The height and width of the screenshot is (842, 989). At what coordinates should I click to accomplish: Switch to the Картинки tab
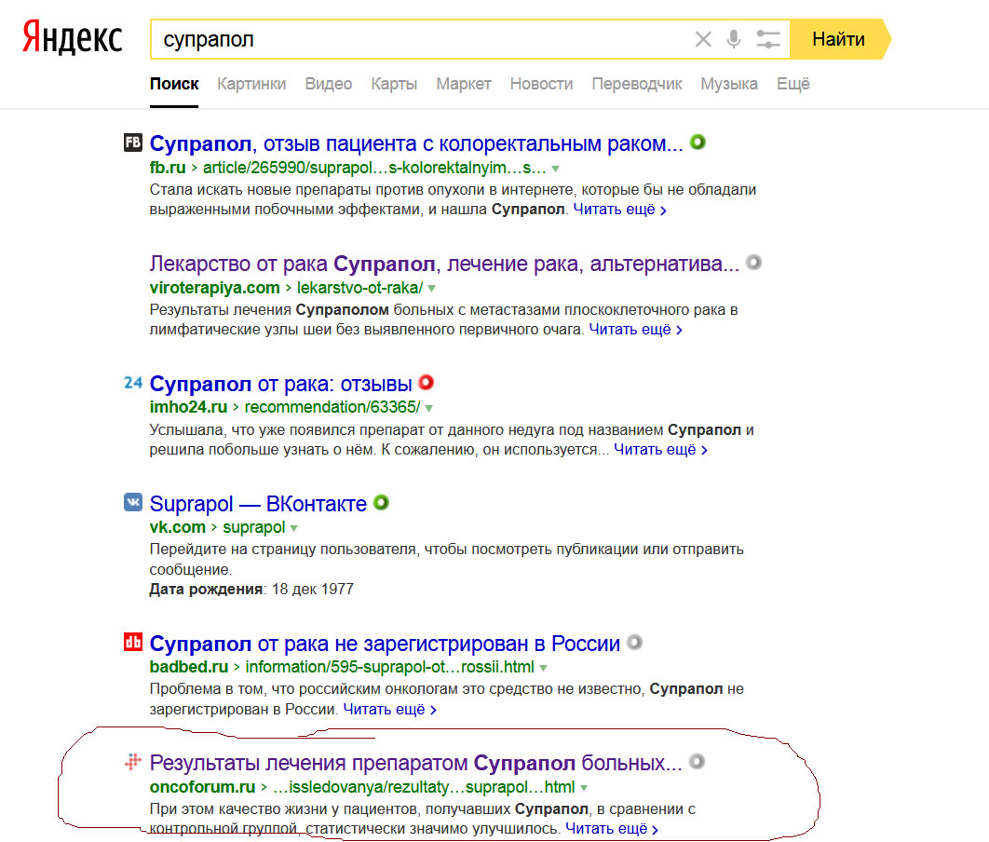coord(251,84)
